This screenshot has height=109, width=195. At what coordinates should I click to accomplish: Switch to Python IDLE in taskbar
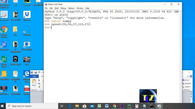(x=159, y=106)
